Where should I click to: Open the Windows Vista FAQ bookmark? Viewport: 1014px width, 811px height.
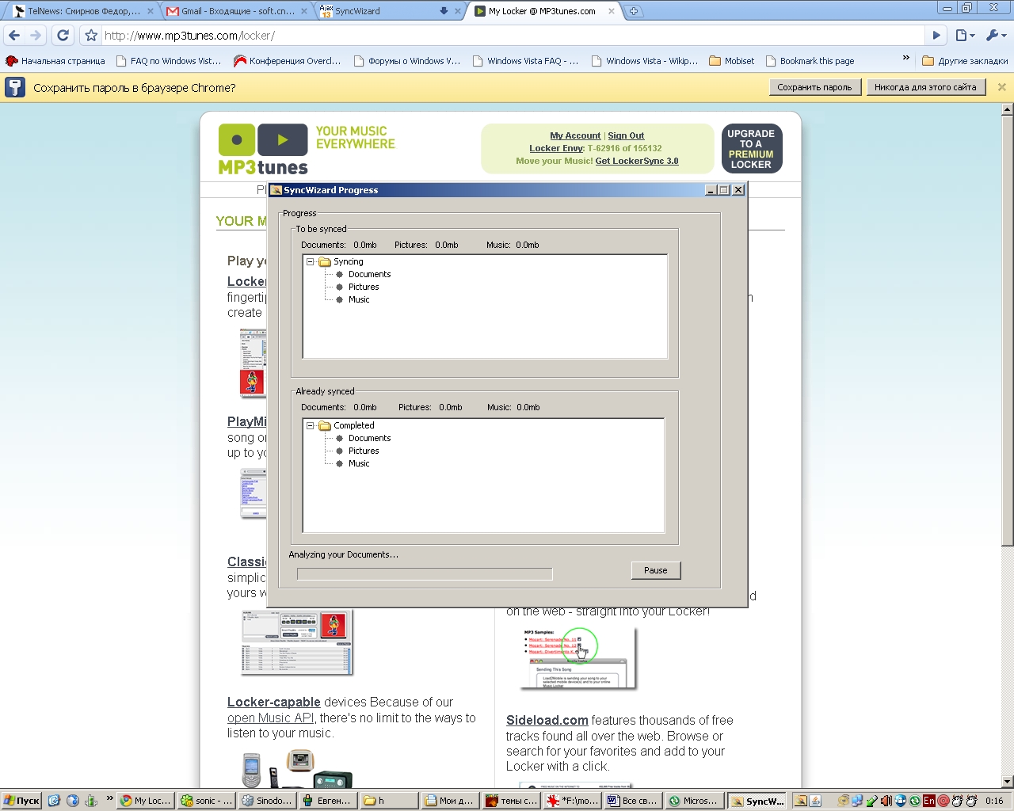(526, 61)
